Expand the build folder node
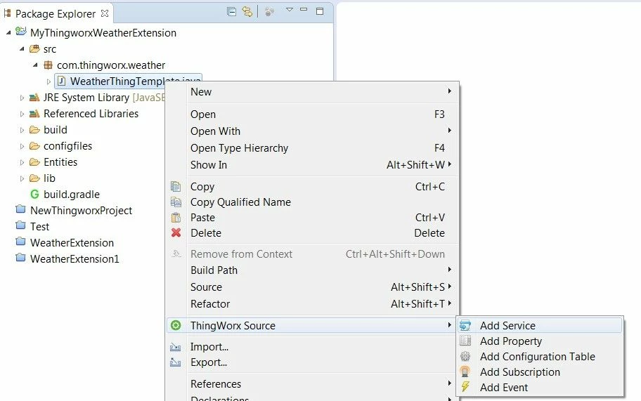Screen dimensions: 641x401 click(22, 130)
